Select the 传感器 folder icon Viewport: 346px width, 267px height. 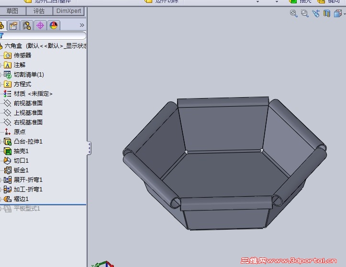click(x=8, y=56)
